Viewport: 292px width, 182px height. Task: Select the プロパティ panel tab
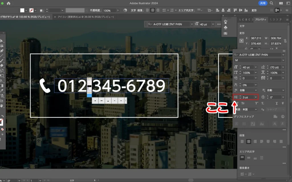pyautogui.click(x=261, y=20)
